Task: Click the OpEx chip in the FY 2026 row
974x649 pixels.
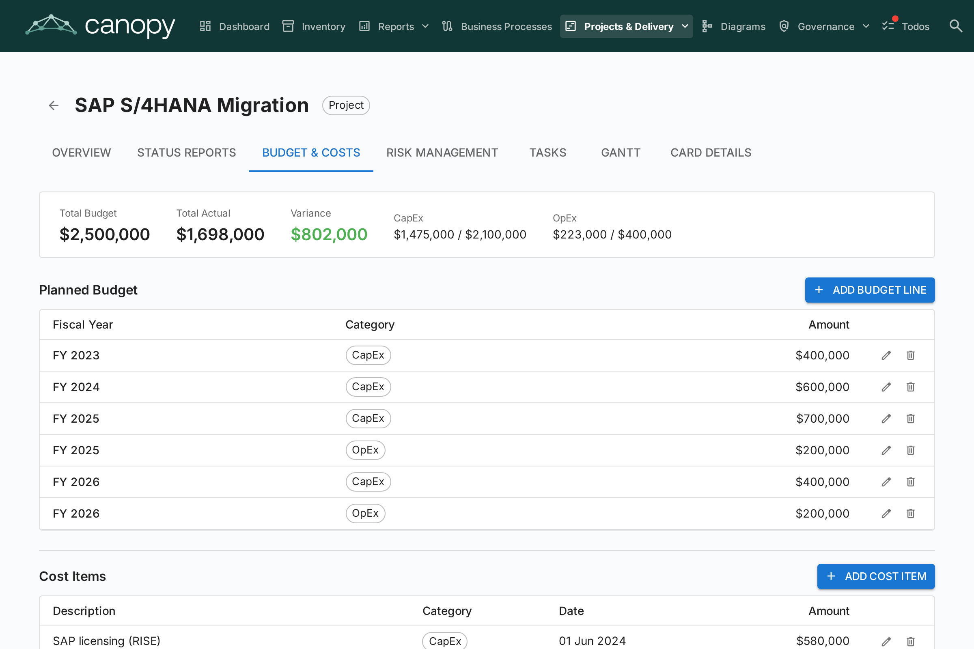Action: coord(365,514)
